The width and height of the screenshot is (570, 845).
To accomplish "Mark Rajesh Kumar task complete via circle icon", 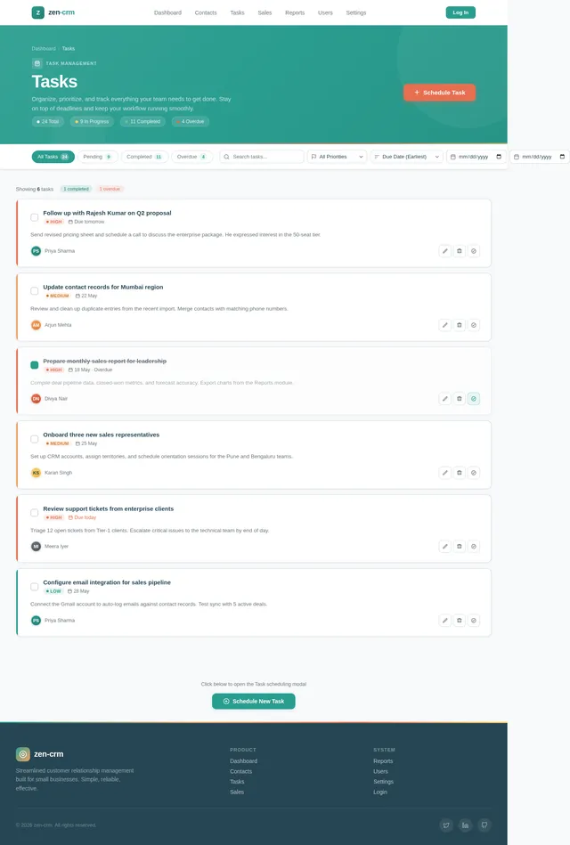I will pyautogui.click(x=474, y=251).
